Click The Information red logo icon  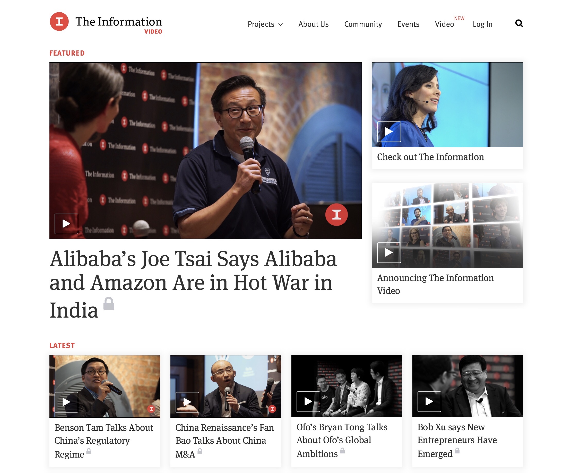59,22
